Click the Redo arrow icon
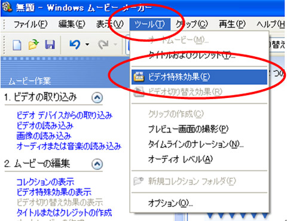Image resolution: width=287 pixels, height=221 pixels. click(x=103, y=45)
